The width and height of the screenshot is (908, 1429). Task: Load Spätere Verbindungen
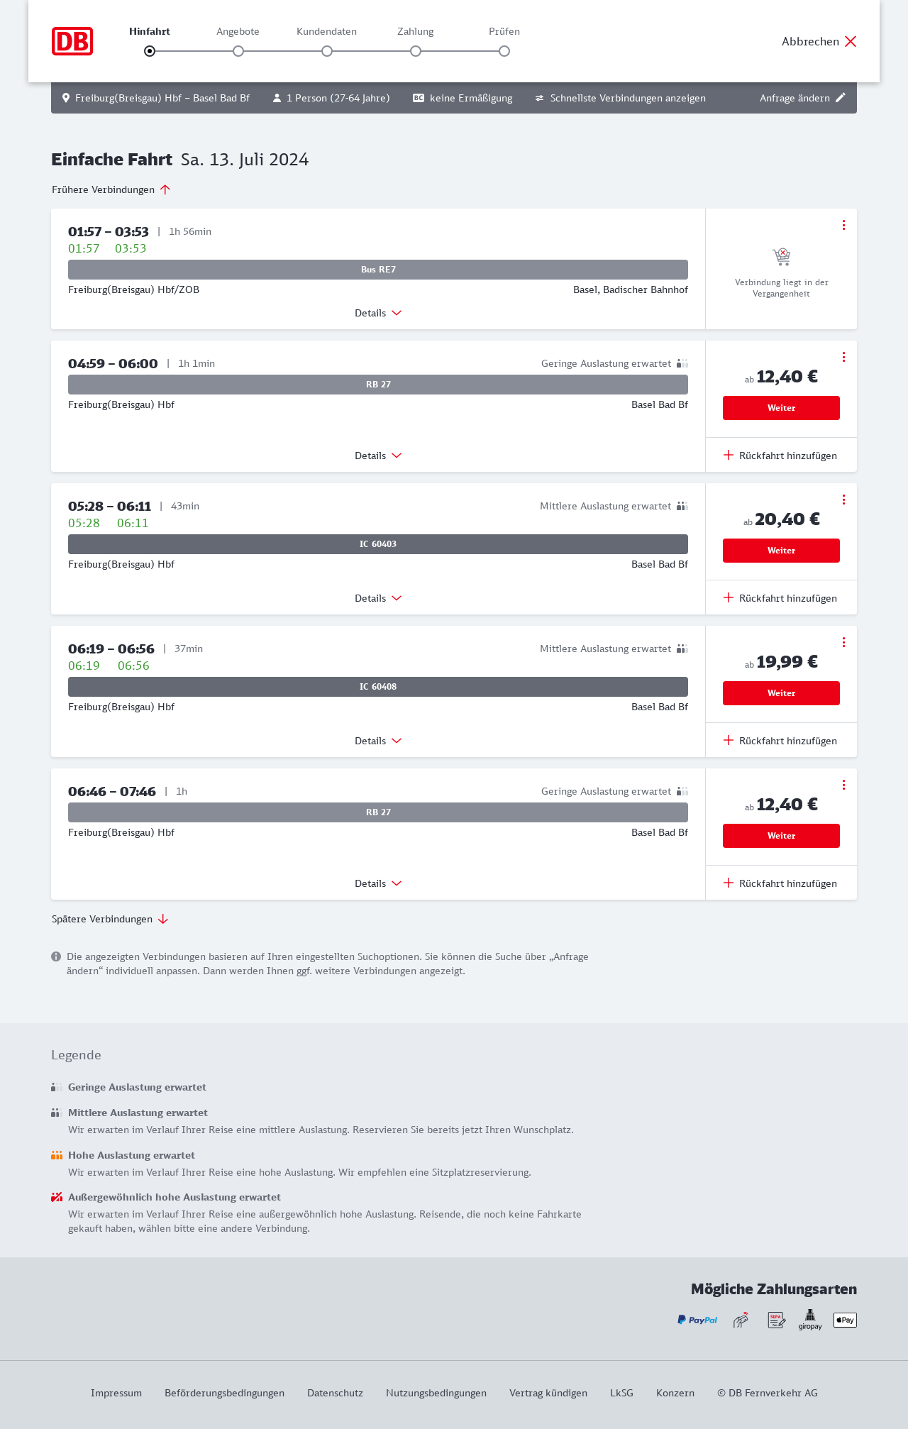coord(110,919)
